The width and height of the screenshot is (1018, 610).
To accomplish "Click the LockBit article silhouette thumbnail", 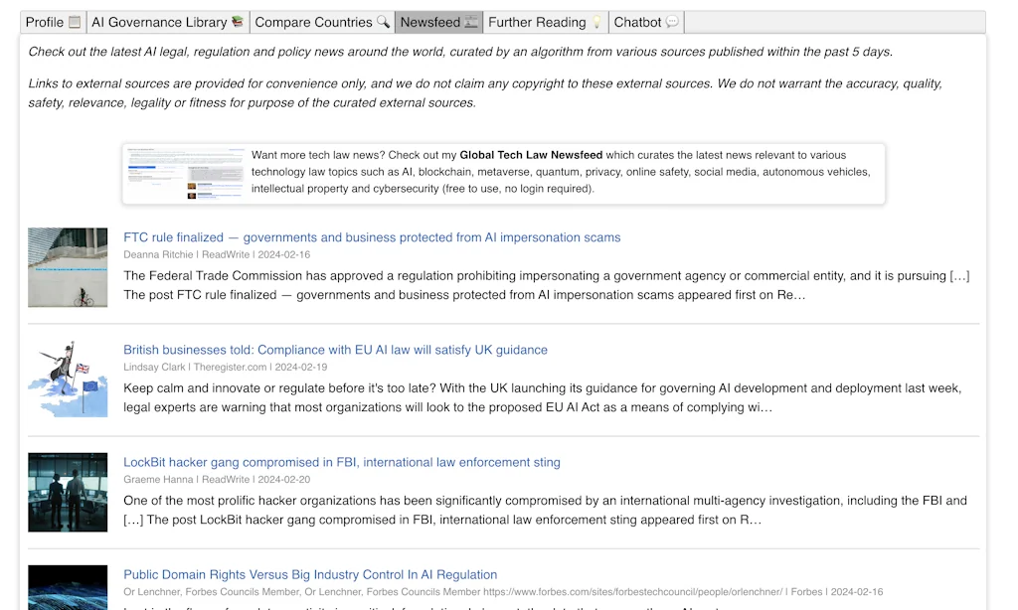I will click(68, 492).
